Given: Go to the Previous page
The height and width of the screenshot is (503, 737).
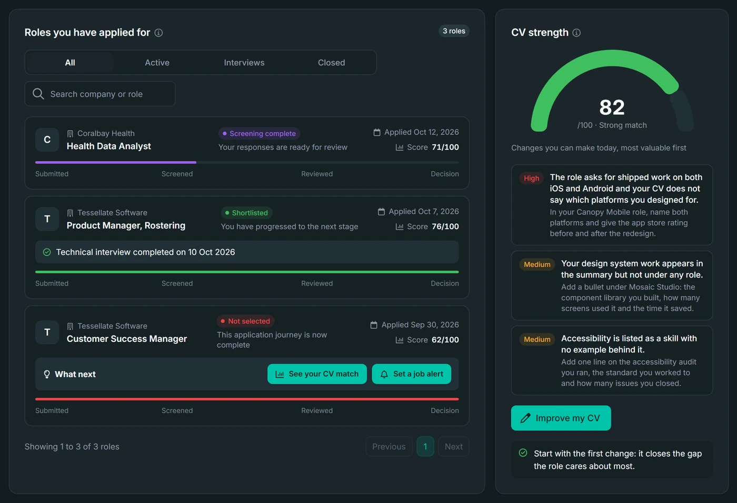Looking at the screenshot, I should [x=389, y=447].
